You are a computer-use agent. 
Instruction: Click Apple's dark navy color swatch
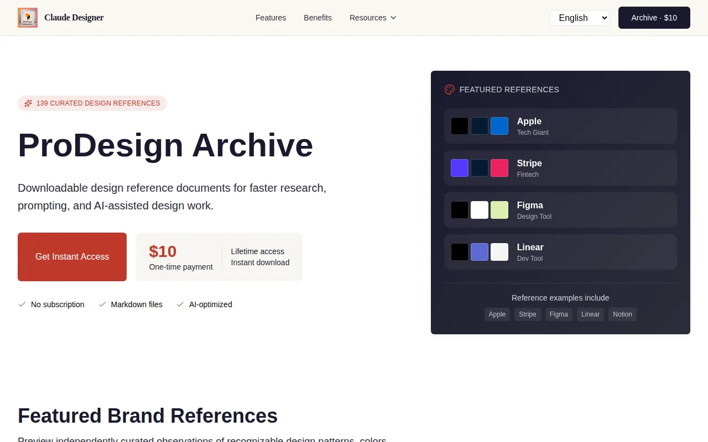click(x=480, y=126)
